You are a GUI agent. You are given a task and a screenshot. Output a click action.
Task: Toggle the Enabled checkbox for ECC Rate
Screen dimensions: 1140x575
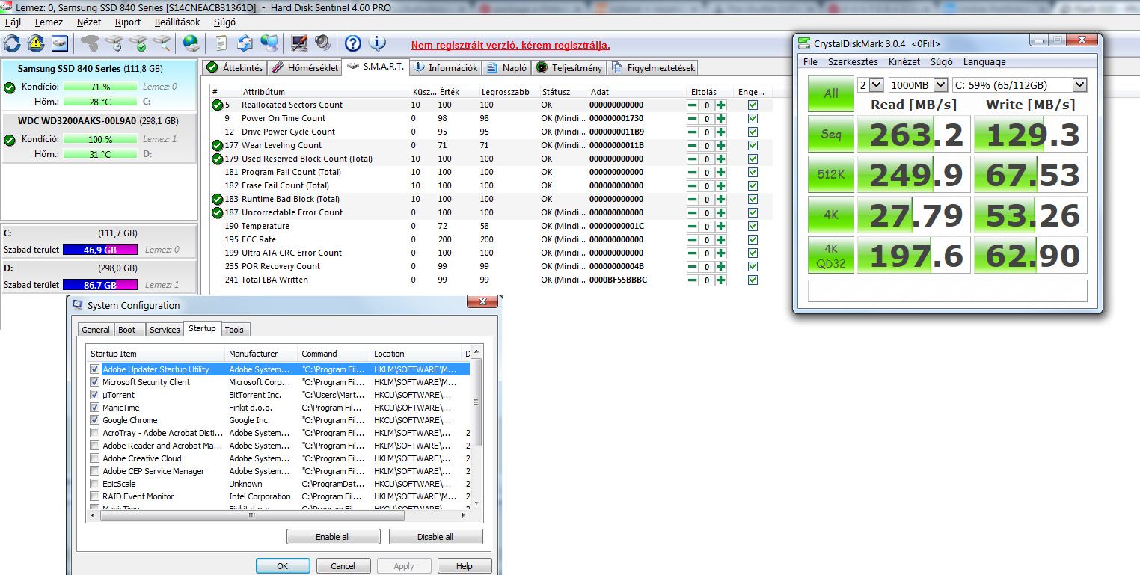point(753,239)
